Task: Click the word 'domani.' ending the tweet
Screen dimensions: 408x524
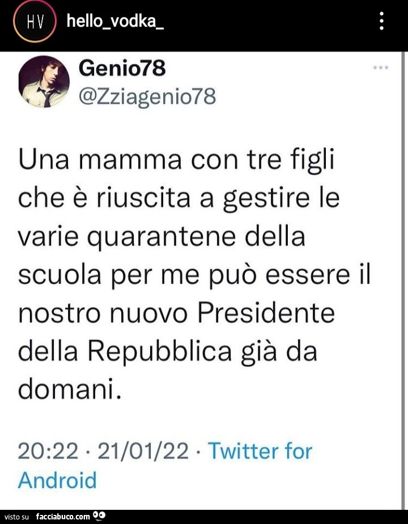Action: click(70, 390)
